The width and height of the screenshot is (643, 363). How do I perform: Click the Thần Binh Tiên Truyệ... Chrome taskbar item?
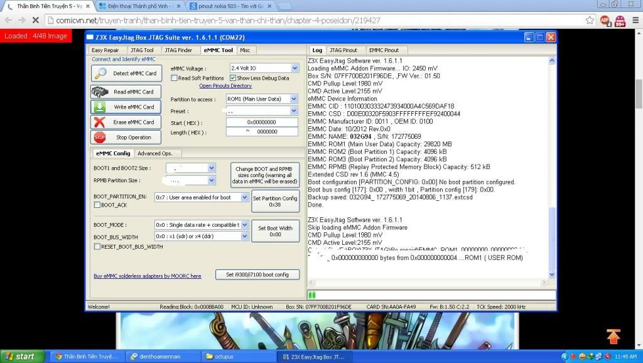click(88, 357)
